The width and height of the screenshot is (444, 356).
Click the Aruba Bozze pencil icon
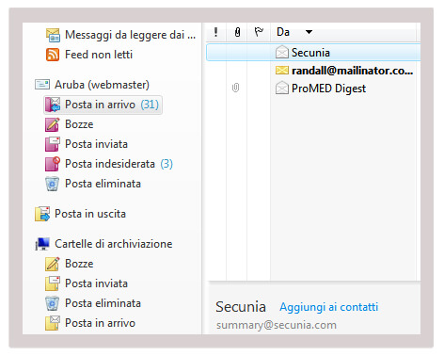pos(53,124)
